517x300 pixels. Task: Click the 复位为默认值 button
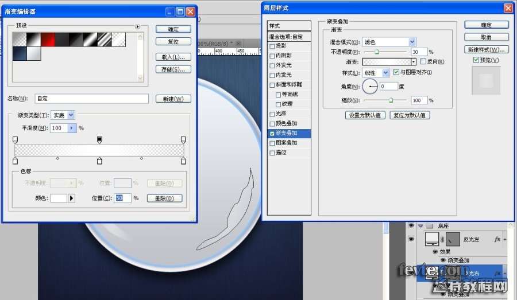click(410, 115)
